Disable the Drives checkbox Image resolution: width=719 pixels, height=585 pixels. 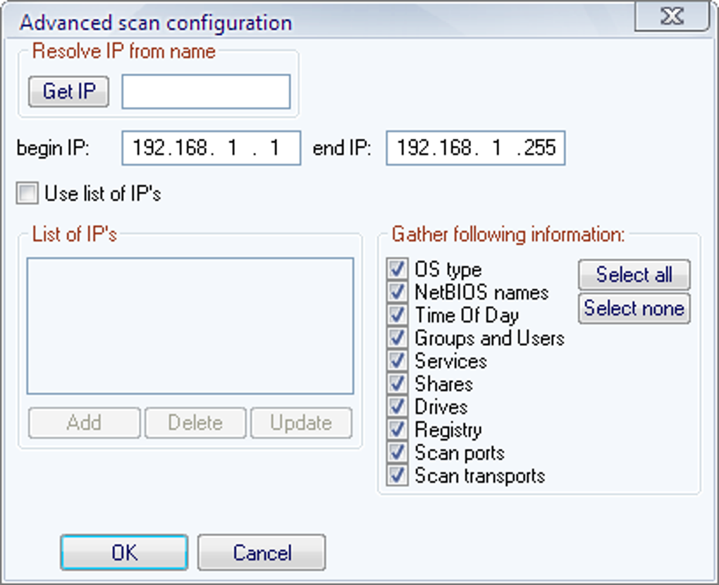pos(398,407)
